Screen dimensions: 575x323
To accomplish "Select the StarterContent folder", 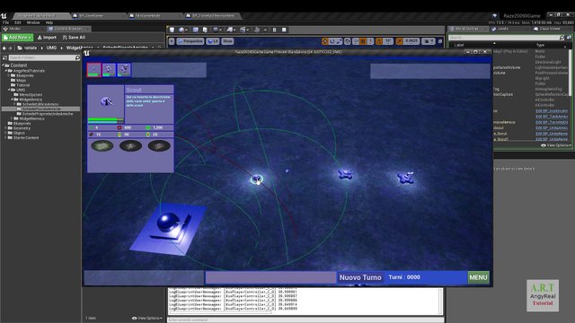I will coord(23,137).
